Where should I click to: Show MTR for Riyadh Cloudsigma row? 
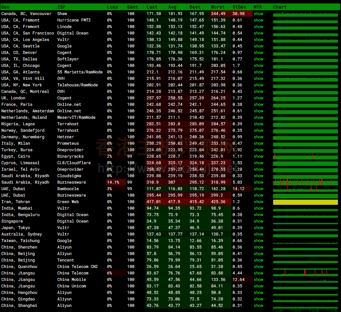tap(258, 176)
